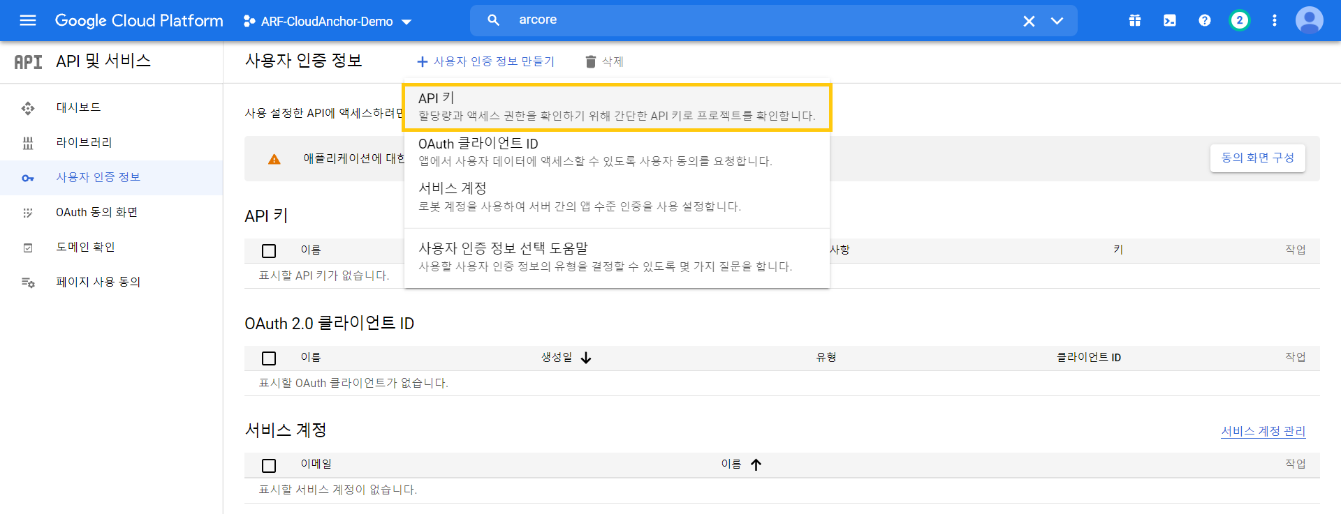This screenshot has height=514, width=1341.
Task: Click 이메일 column header
Action: tap(316, 464)
